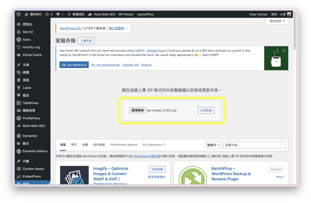Click the user avatar next to 小呆
The height and width of the screenshot is (203, 311).
click(289, 14)
